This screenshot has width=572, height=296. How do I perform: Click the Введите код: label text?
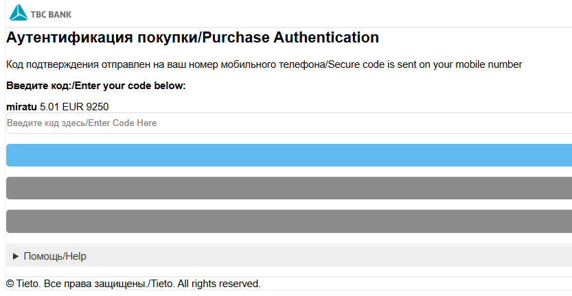click(39, 86)
